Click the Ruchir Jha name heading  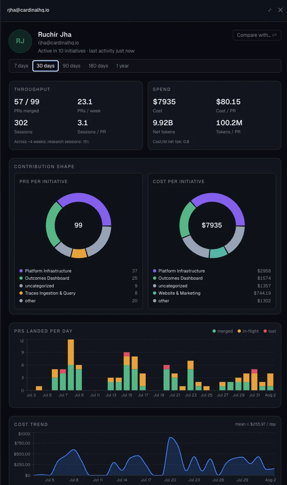click(x=55, y=35)
